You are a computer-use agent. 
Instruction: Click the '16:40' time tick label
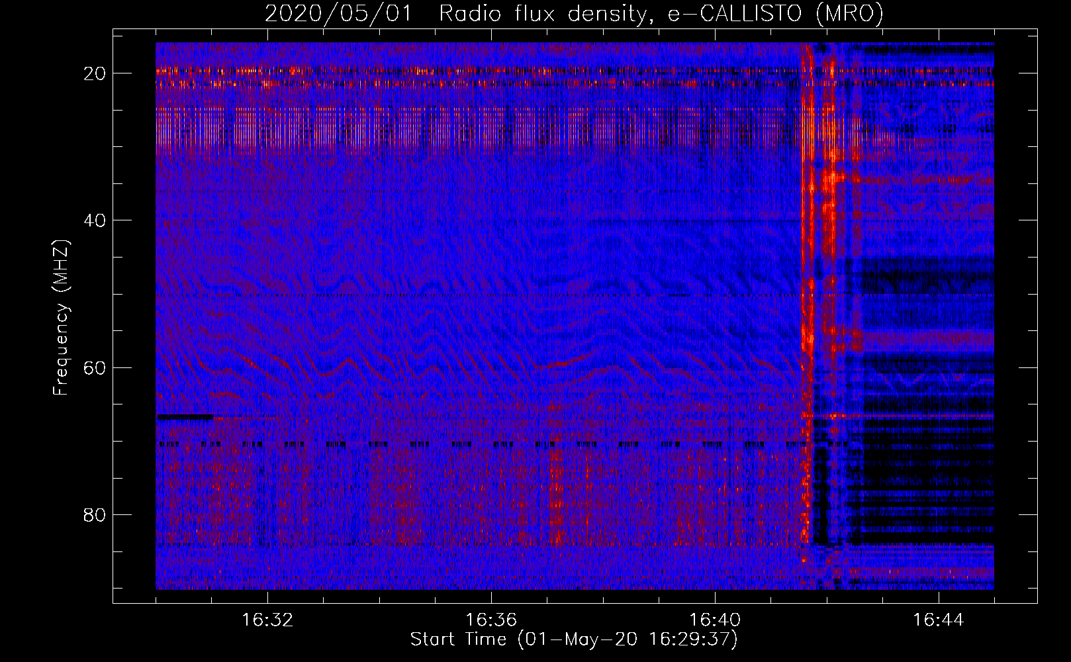(715, 620)
